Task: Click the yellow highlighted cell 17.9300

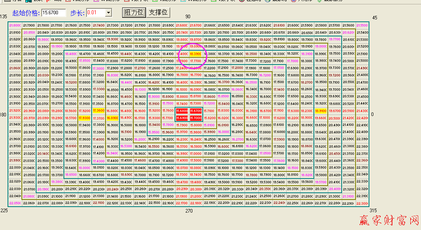Action: pyautogui.click(x=85, y=118)
